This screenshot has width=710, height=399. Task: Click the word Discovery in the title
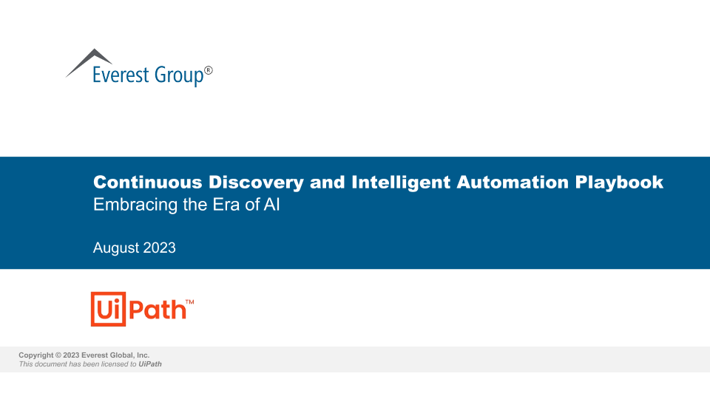point(256,183)
